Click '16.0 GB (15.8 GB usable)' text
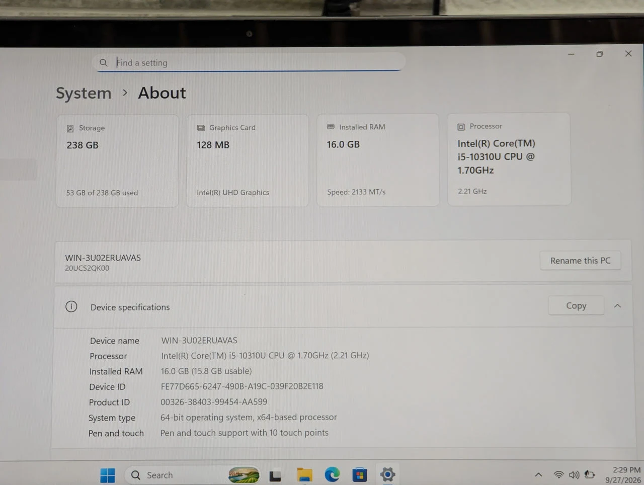The image size is (644, 485). pyautogui.click(x=206, y=371)
